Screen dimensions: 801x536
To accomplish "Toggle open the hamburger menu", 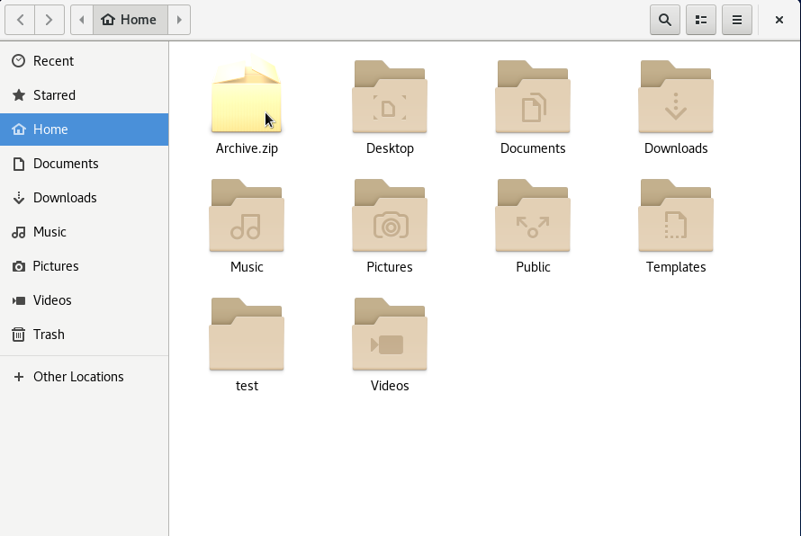I will [736, 19].
